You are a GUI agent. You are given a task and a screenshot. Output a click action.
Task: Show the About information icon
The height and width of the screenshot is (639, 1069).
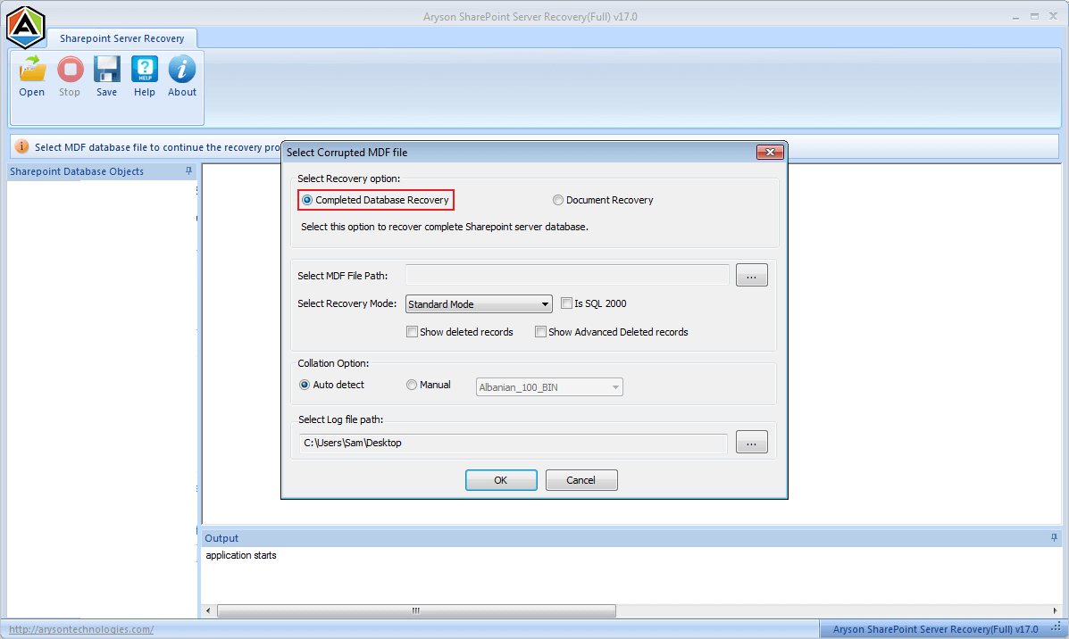point(182,70)
